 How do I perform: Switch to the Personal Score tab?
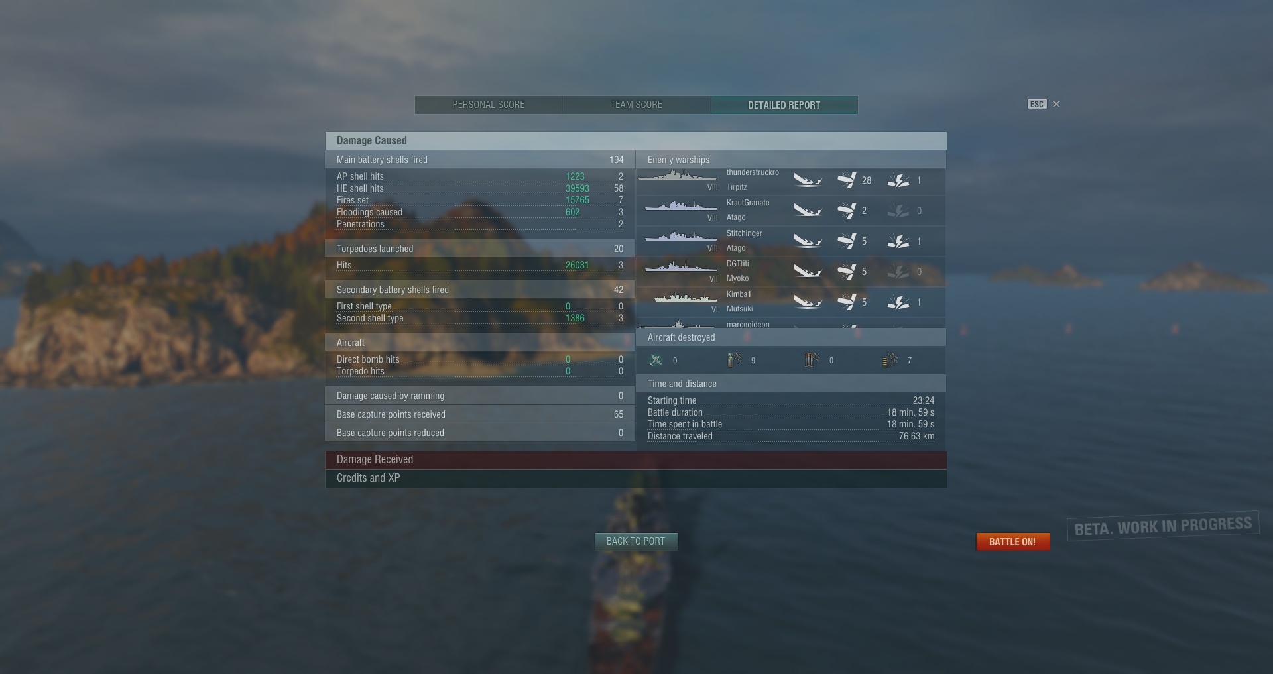[489, 105]
